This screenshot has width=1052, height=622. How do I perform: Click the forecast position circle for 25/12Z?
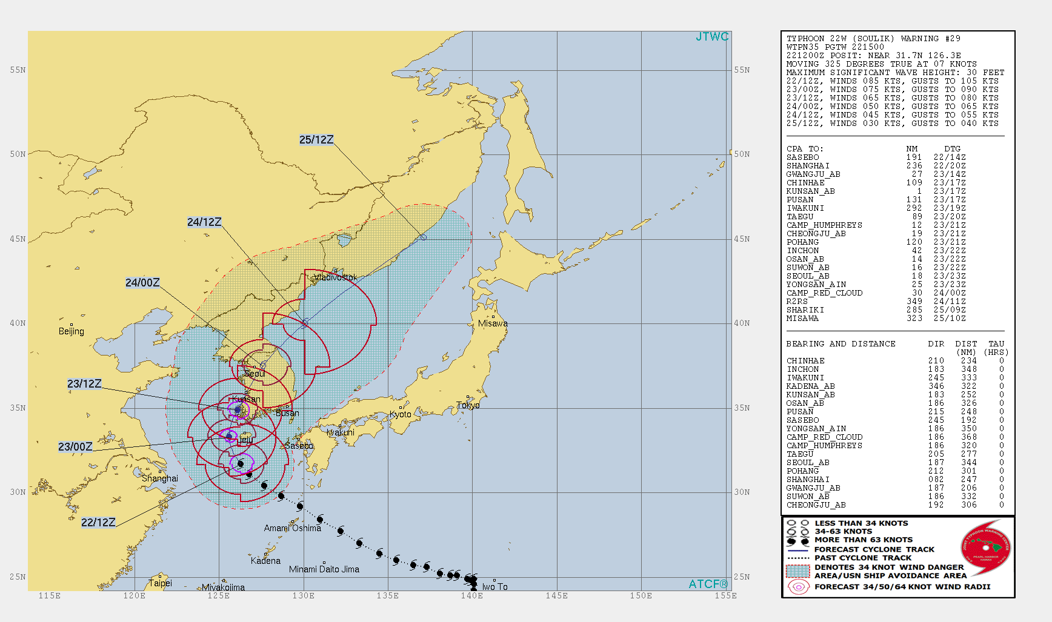click(423, 237)
